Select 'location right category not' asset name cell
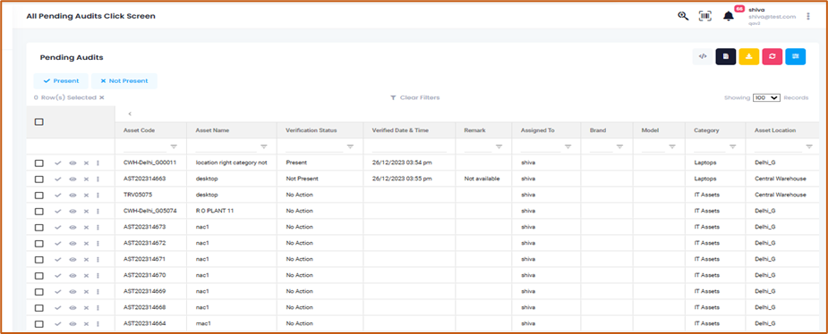 pos(231,163)
